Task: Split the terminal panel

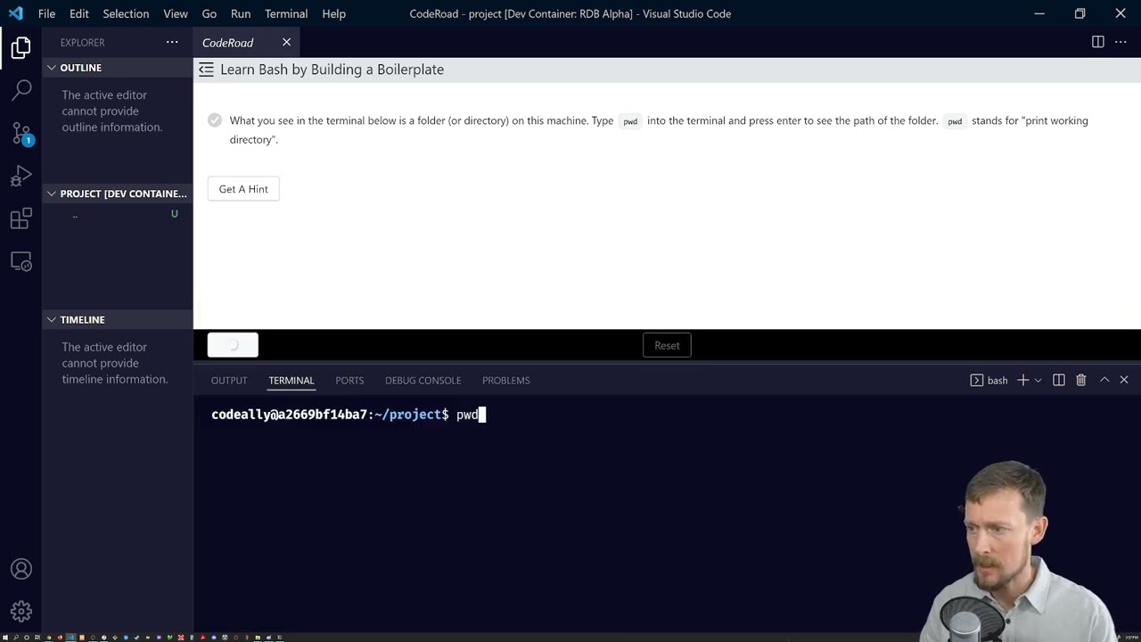Action: tap(1059, 380)
